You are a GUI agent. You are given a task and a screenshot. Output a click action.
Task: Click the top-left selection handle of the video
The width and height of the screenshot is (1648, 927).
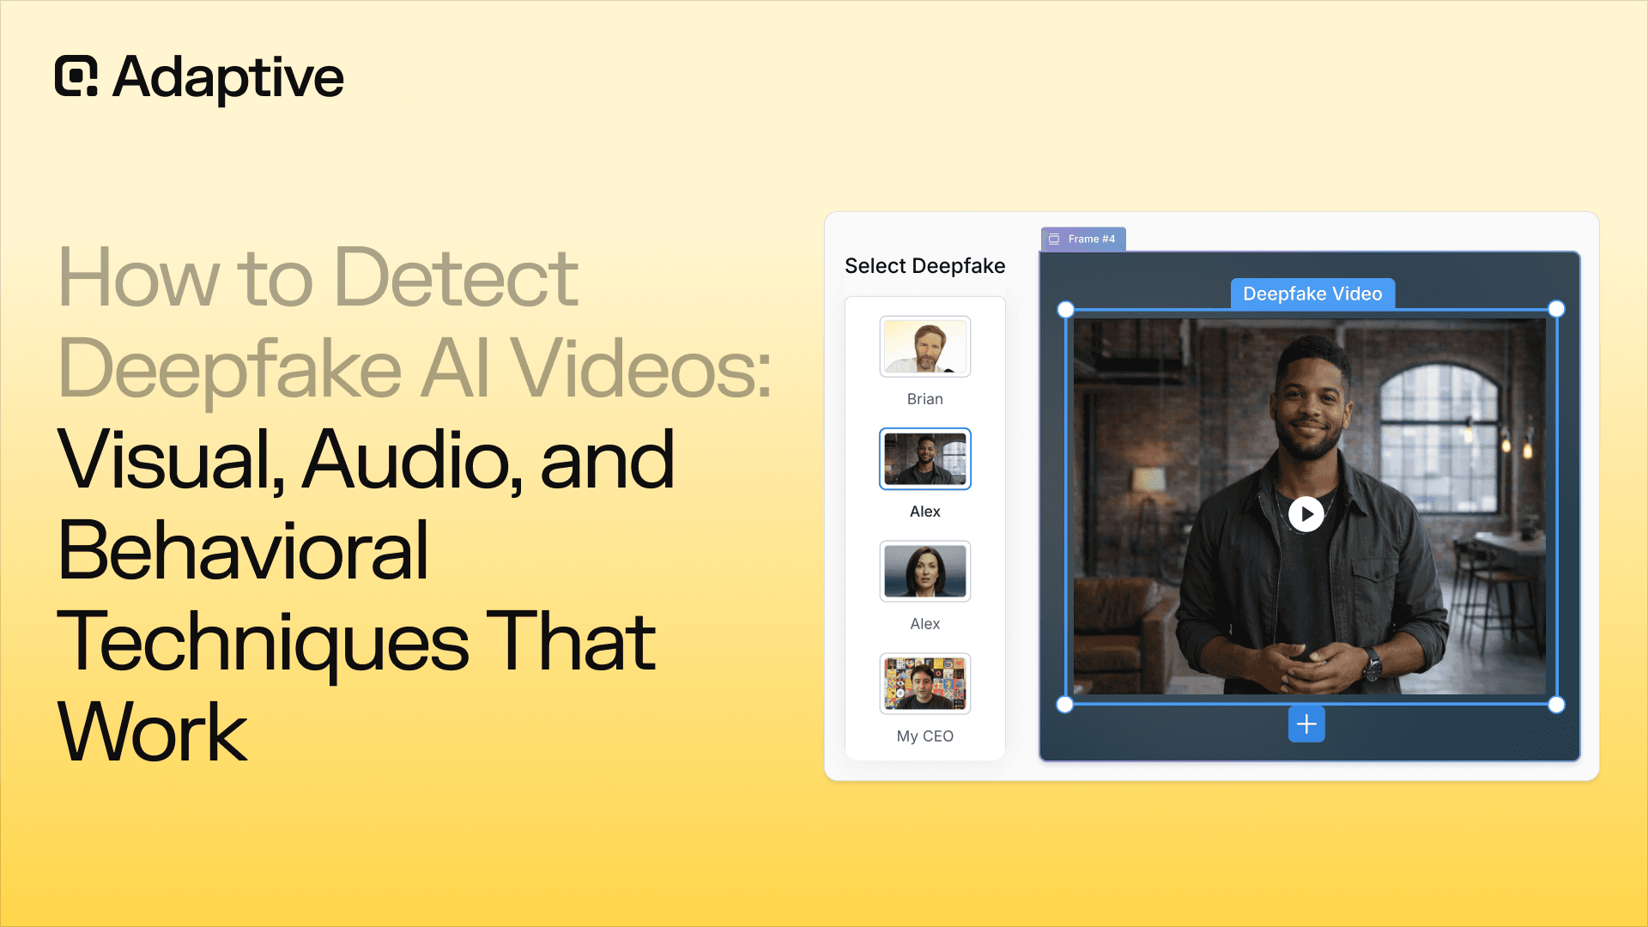pyautogui.click(x=1065, y=310)
